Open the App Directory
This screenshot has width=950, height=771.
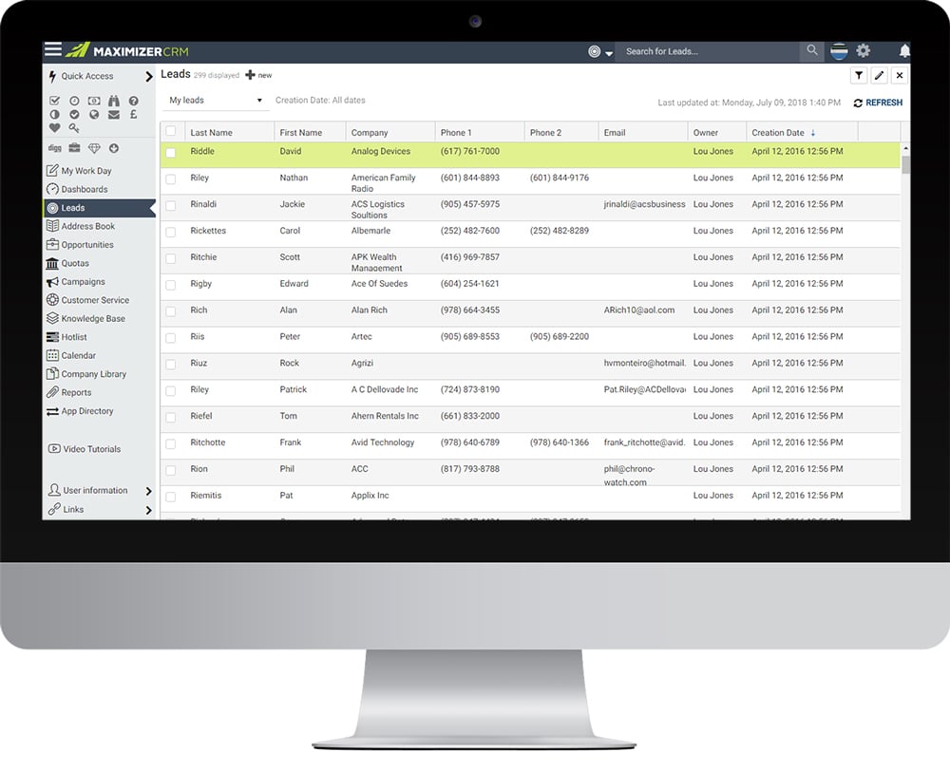[x=87, y=410]
